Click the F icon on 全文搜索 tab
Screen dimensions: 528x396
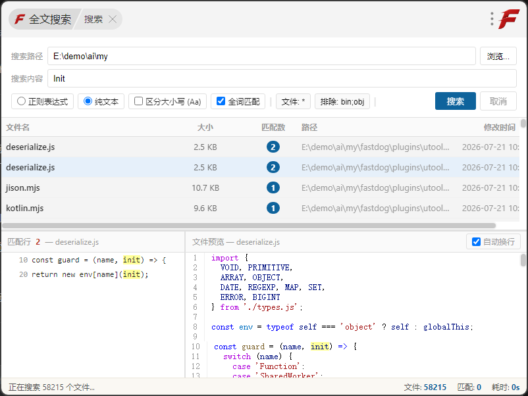(20, 19)
